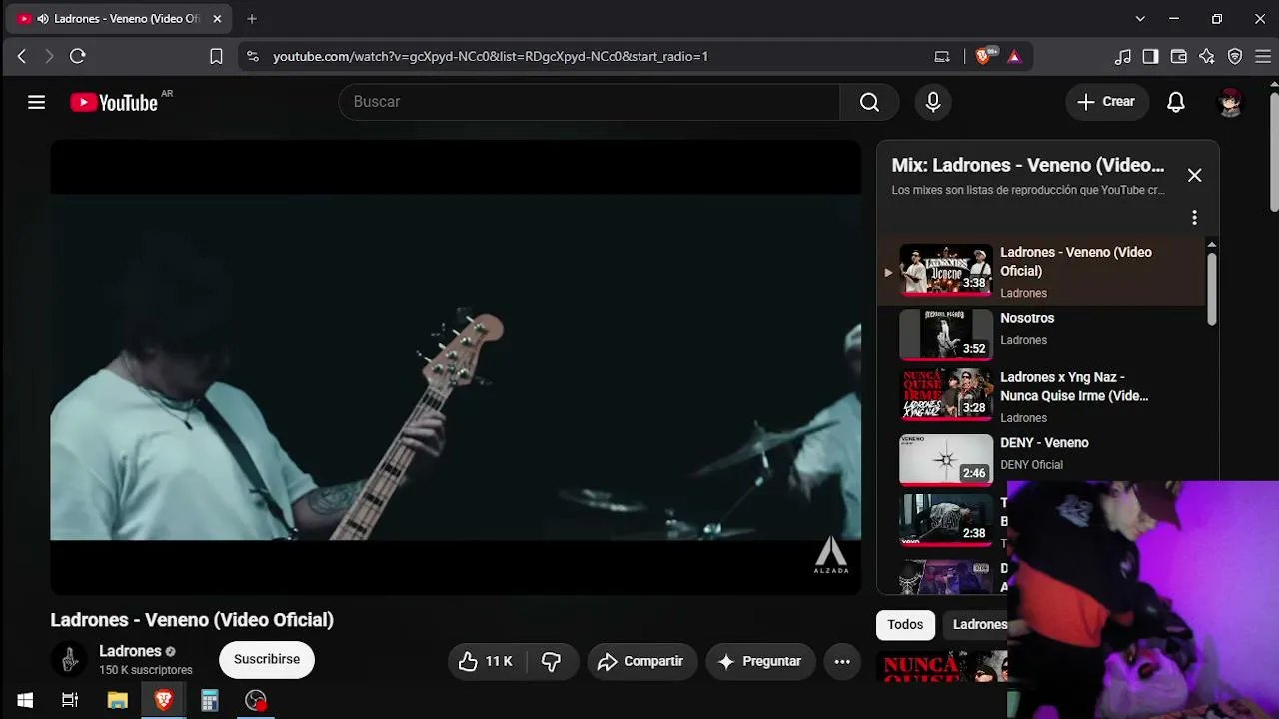Click the Mix: Ladrones - Veneno playlist title
This screenshot has width=1279, height=719.
1028,166
